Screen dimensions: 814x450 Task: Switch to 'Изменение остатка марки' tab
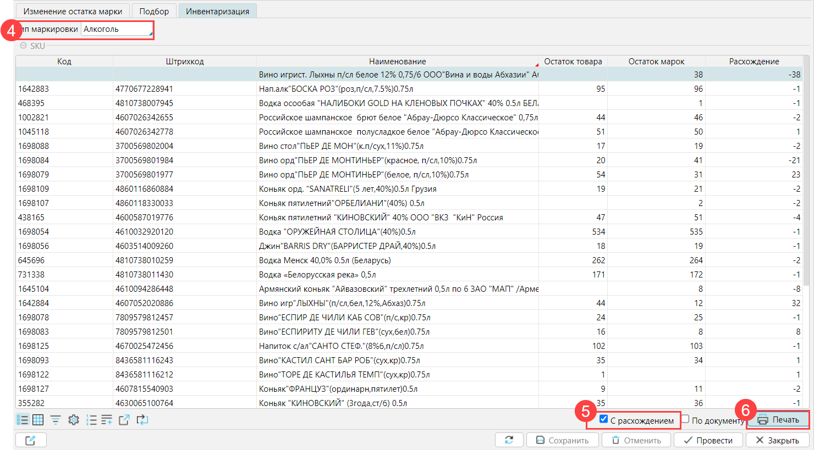click(x=73, y=11)
